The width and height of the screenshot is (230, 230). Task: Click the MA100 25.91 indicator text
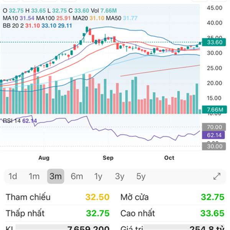pos(53,18)
